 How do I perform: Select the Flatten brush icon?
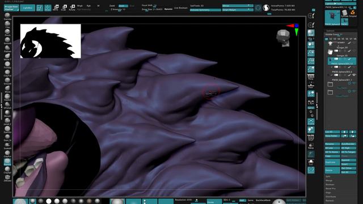7,49
